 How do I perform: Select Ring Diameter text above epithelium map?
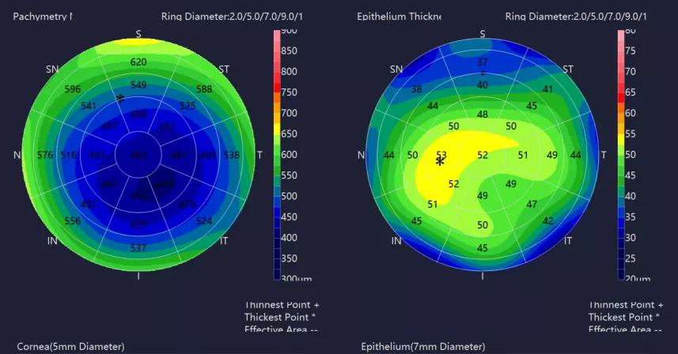click(576, 17)
